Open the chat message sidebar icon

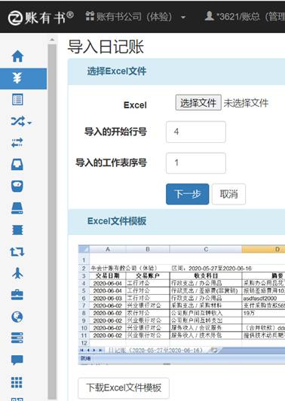pos(17,360)
